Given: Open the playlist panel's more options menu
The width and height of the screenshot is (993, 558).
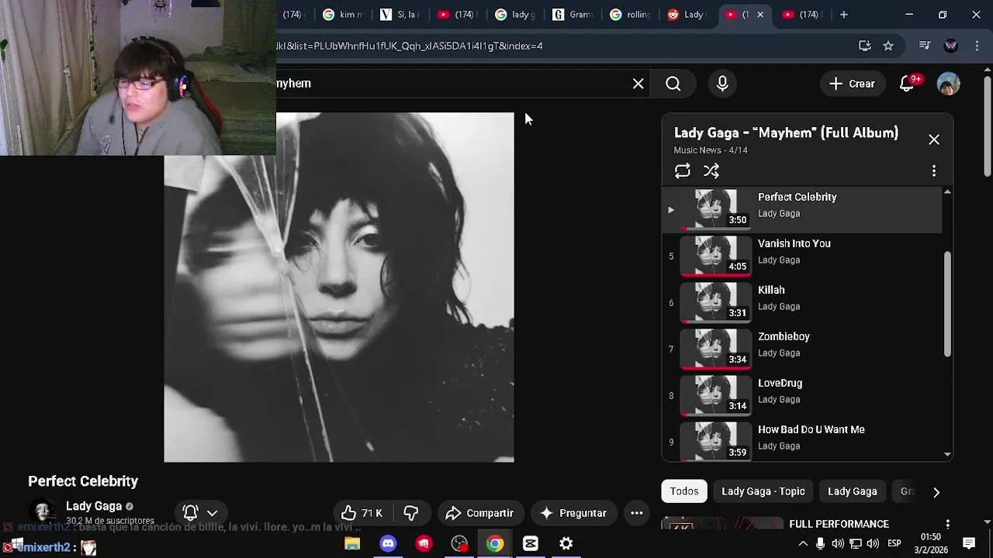Looking at the screenshot, I should click(x=933, y=170).
